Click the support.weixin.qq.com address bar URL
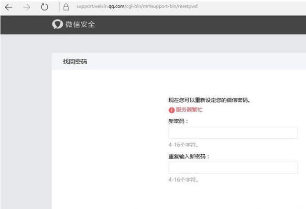 point(137,6)
